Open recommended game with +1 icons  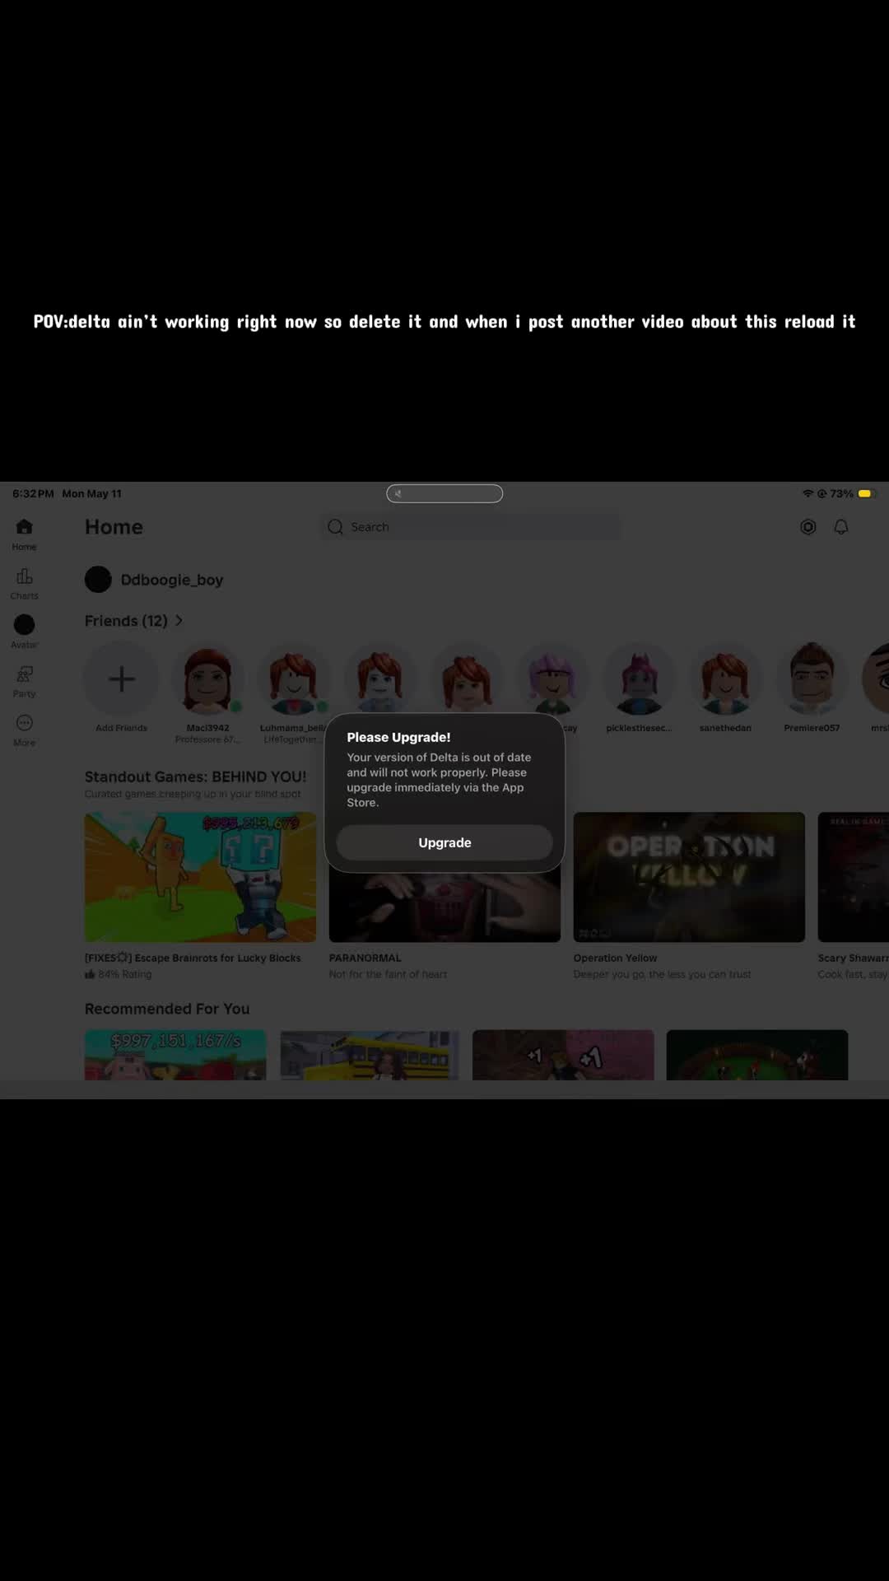point(563,1055)
